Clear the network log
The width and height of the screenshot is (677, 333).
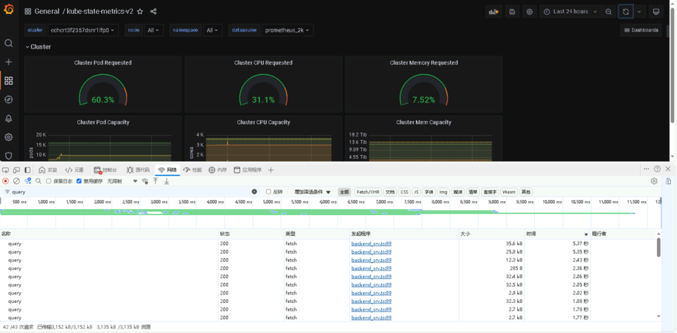point(16,181)
